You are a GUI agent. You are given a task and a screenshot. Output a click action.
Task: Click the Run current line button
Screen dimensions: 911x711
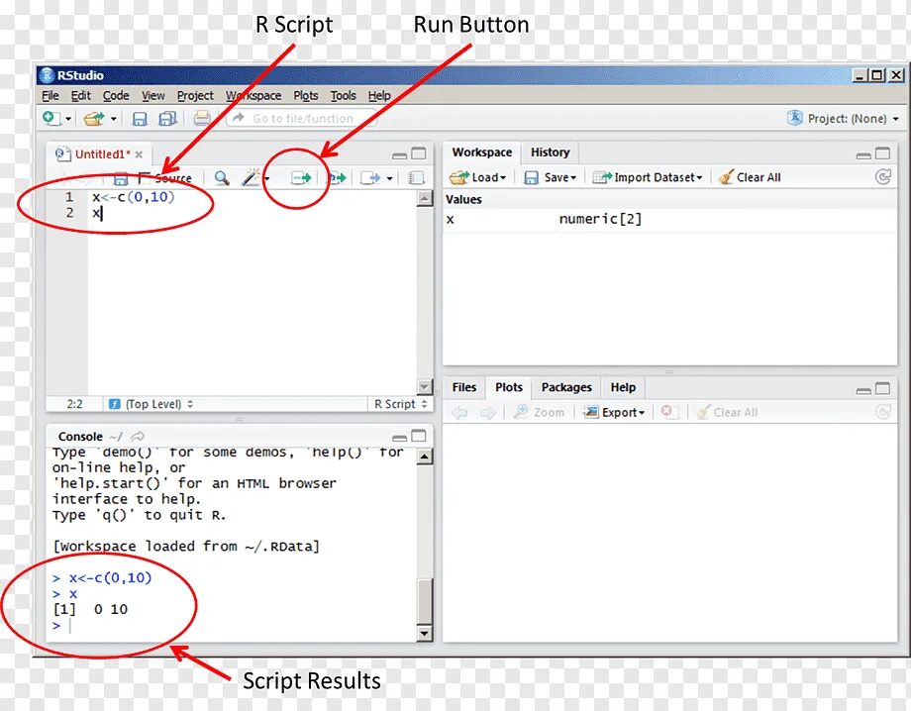[x=301, y=178]
